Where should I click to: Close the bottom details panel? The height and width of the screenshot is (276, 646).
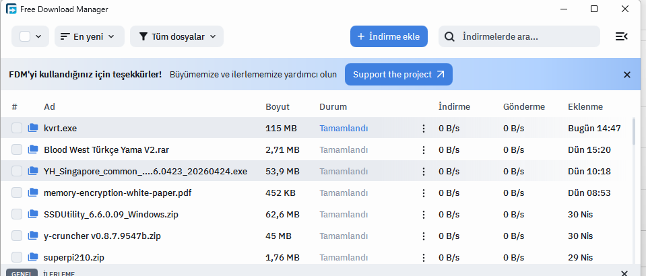point(624,273)
